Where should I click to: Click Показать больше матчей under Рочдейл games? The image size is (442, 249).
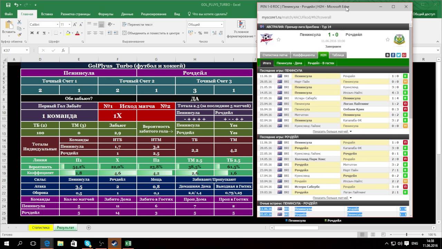click(x=332, y=198)
